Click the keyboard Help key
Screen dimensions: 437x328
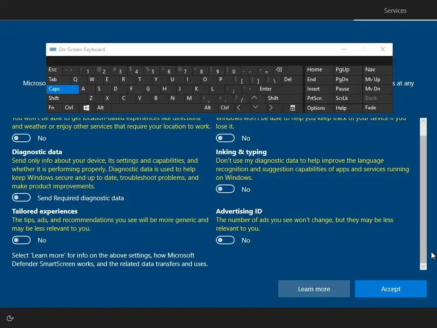click(348, 108)
